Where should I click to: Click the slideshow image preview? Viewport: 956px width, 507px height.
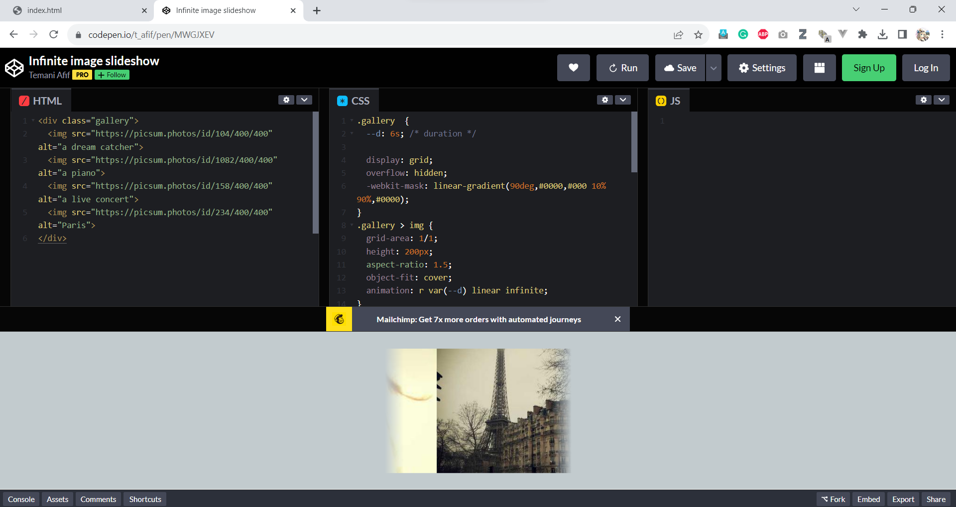point(478,410)
